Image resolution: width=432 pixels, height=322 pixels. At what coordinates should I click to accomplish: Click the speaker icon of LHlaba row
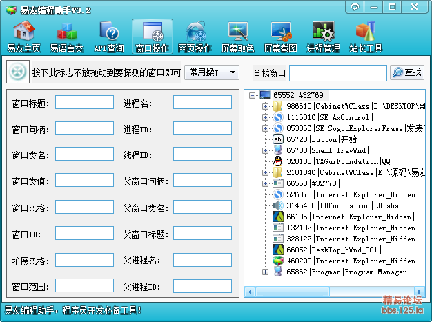[x=278, y=205]
